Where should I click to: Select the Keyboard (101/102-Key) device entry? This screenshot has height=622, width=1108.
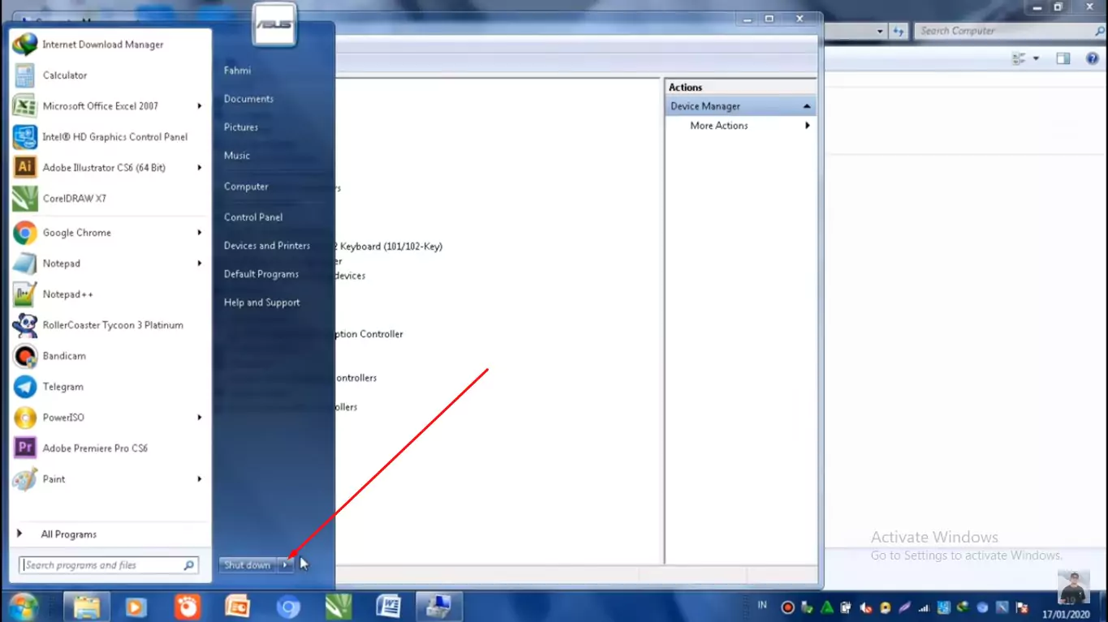[x=390, y=247]
